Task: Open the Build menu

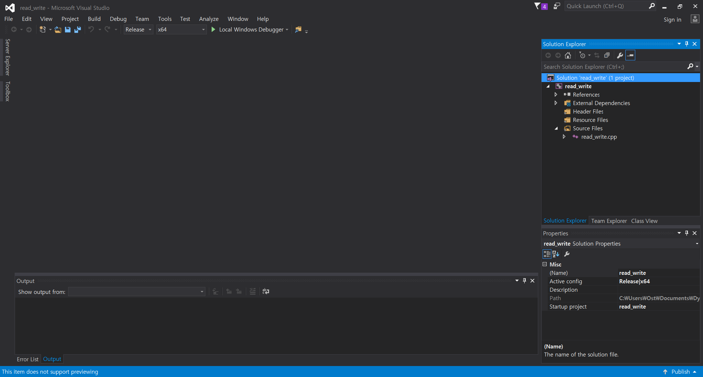Action: [x=94, y=19]
